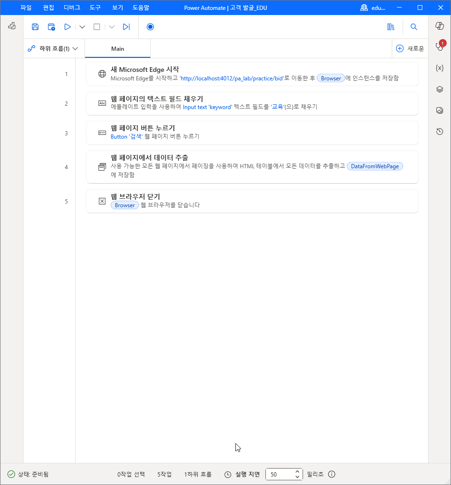The height and width of the screenshot is (485, 451).
Task: Click the '교육' value link in action 2
Action: pos(277,107)
